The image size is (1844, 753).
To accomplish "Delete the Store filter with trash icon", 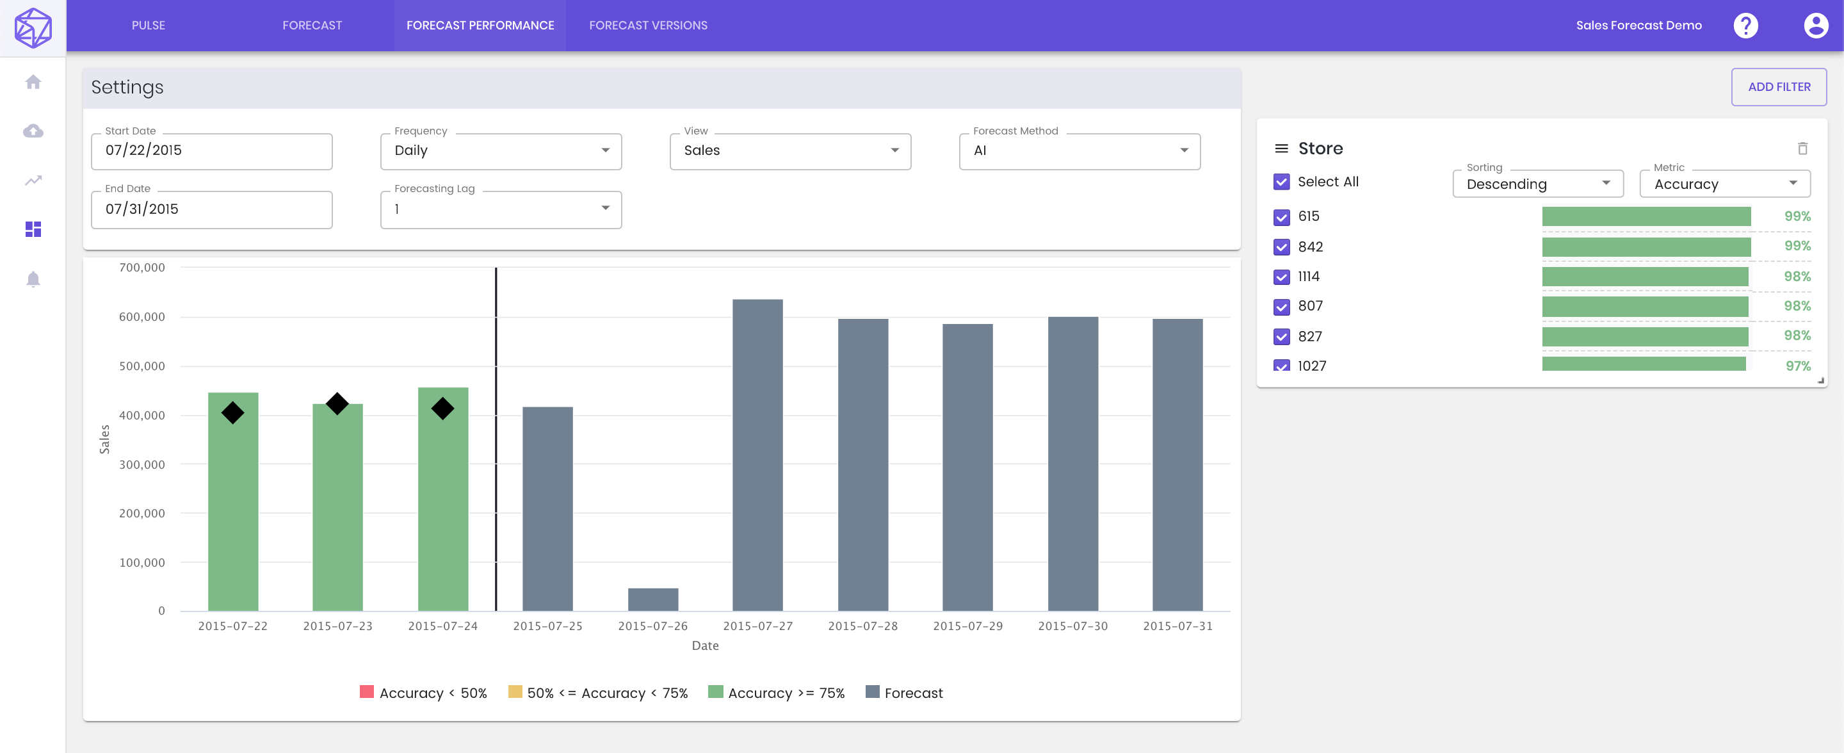I will [x=1802, y=148].
